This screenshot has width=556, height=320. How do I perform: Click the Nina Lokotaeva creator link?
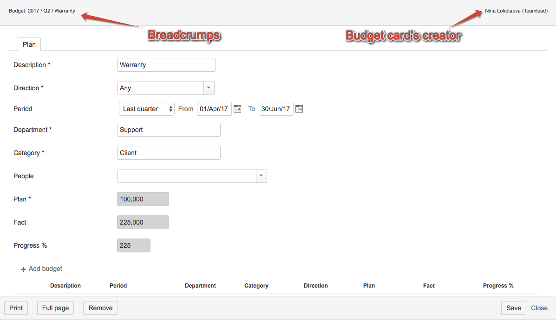[516, 10]
